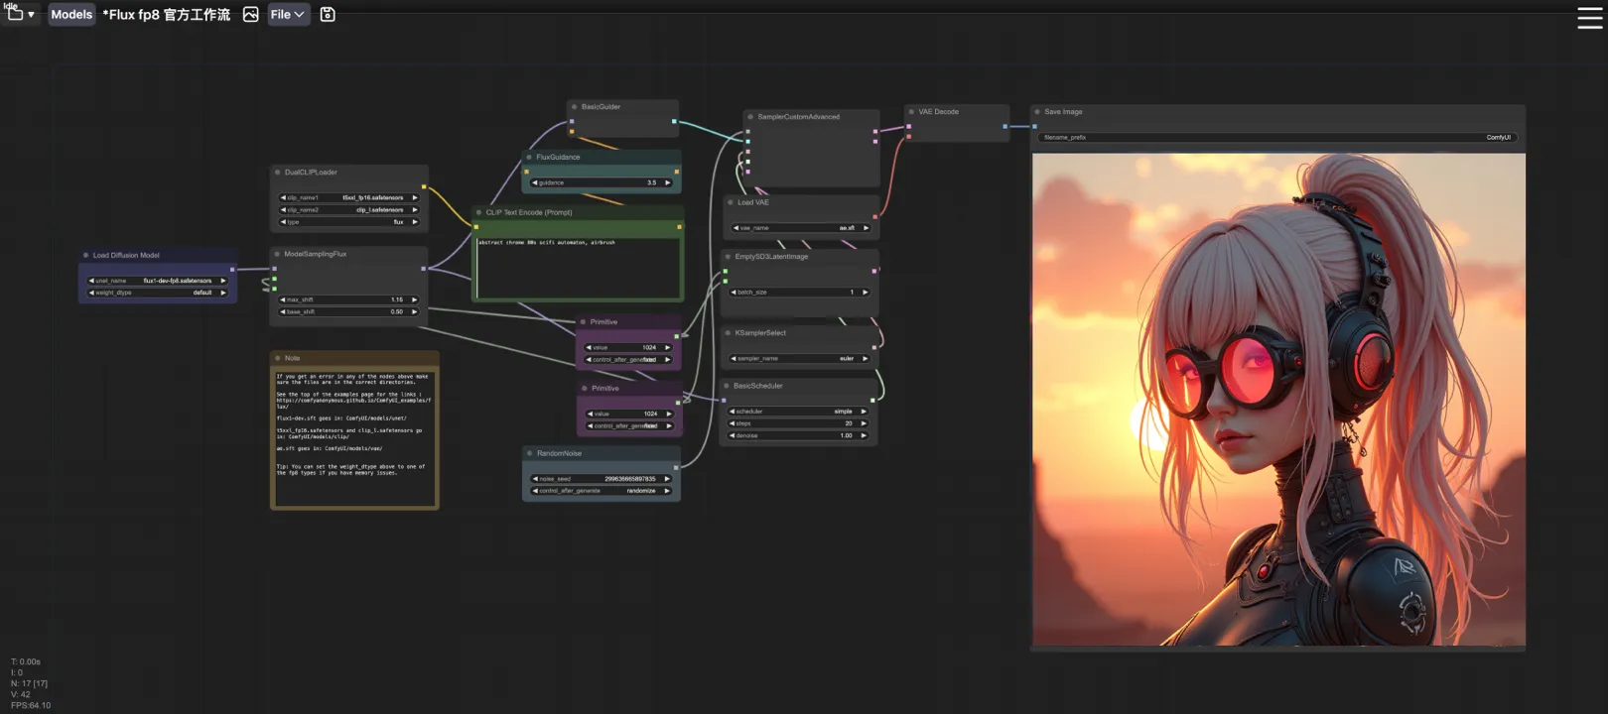1608x714 pixels.
Task: Click the Models button
Action: point(71,15)
